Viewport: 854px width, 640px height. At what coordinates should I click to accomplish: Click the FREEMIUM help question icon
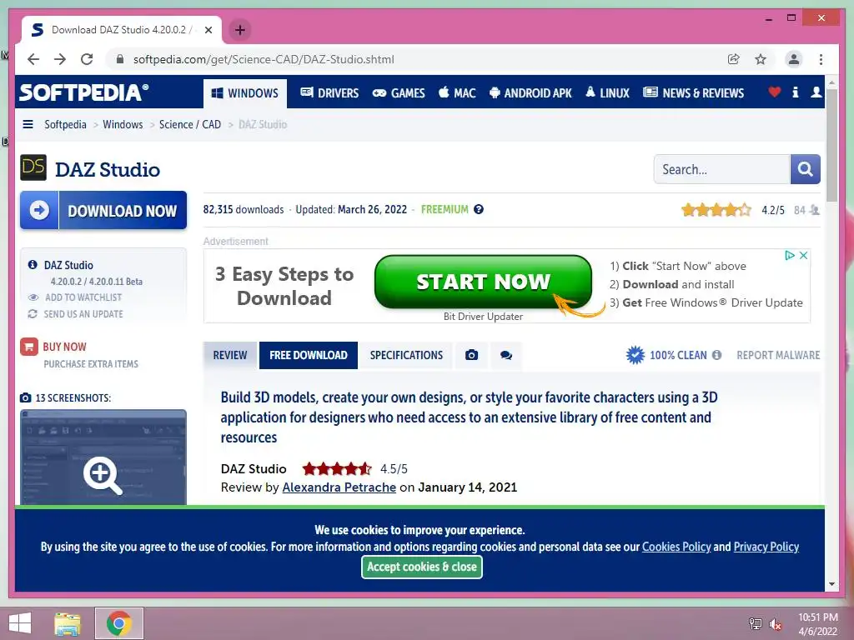pyautogui.click(x=478, y=209)
